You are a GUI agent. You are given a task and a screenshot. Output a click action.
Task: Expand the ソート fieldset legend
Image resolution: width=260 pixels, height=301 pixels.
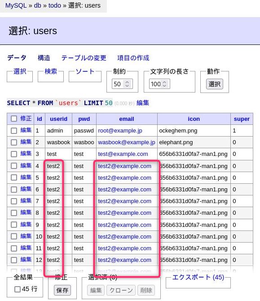pos(85,71)
